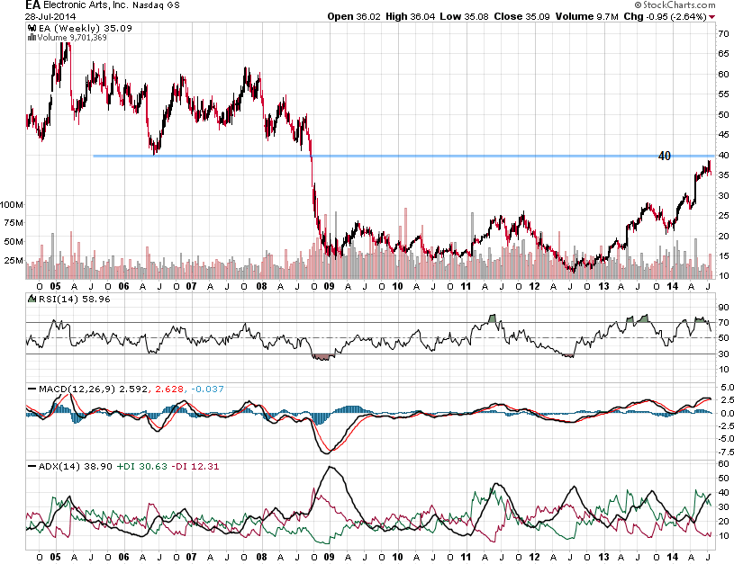The height and width of the screenshot is (564, 734).
Task: Click the 65 price axis label
Action: point(723,54)
